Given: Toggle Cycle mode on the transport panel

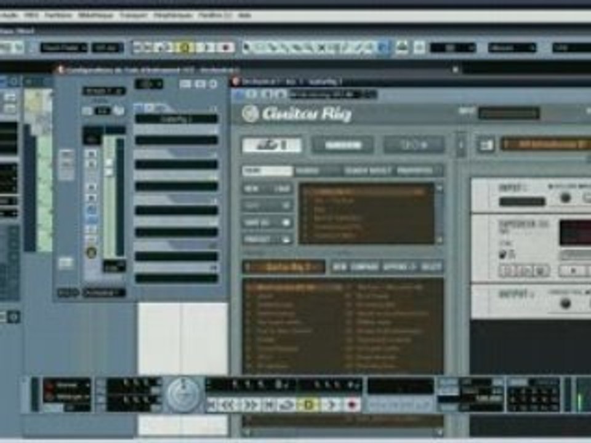Looking at the screenshot, I should pos(287,405).
